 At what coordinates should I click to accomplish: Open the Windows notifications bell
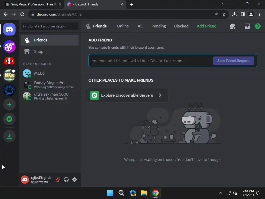258,193
